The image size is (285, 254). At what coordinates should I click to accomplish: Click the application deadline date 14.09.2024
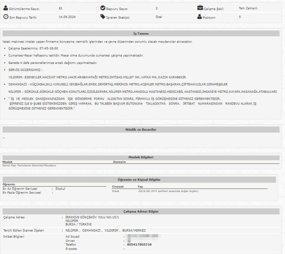[x=67, y=17]
